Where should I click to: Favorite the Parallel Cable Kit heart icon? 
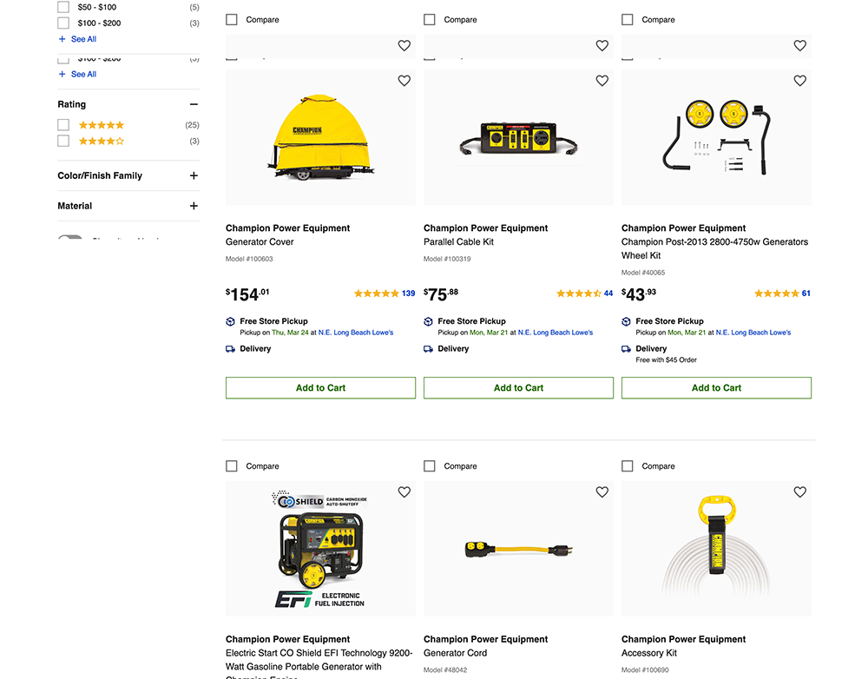(x=602, y=81)
